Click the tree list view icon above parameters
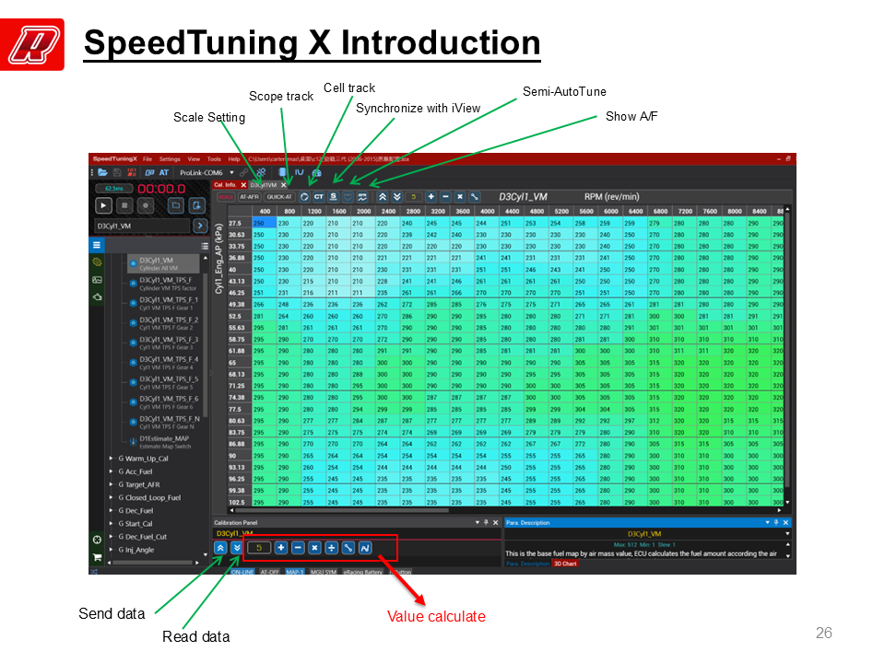Image resolution: width=885 pixels, height=663 pixels. (205, 246)
